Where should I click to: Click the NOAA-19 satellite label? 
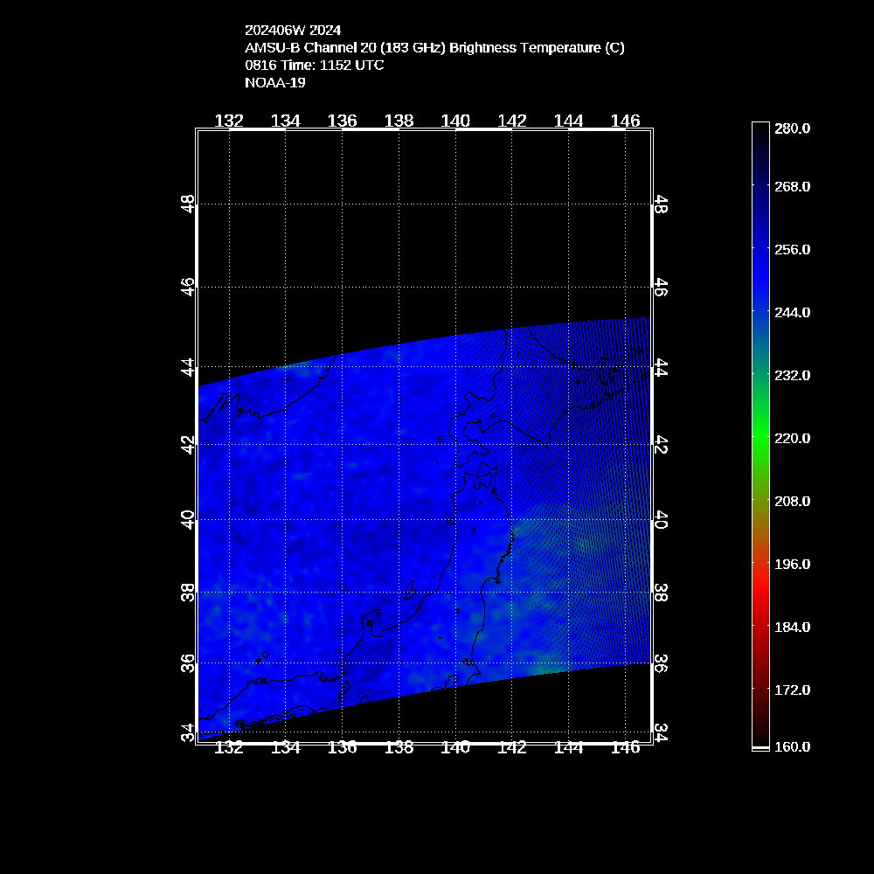tap(274, 82)
